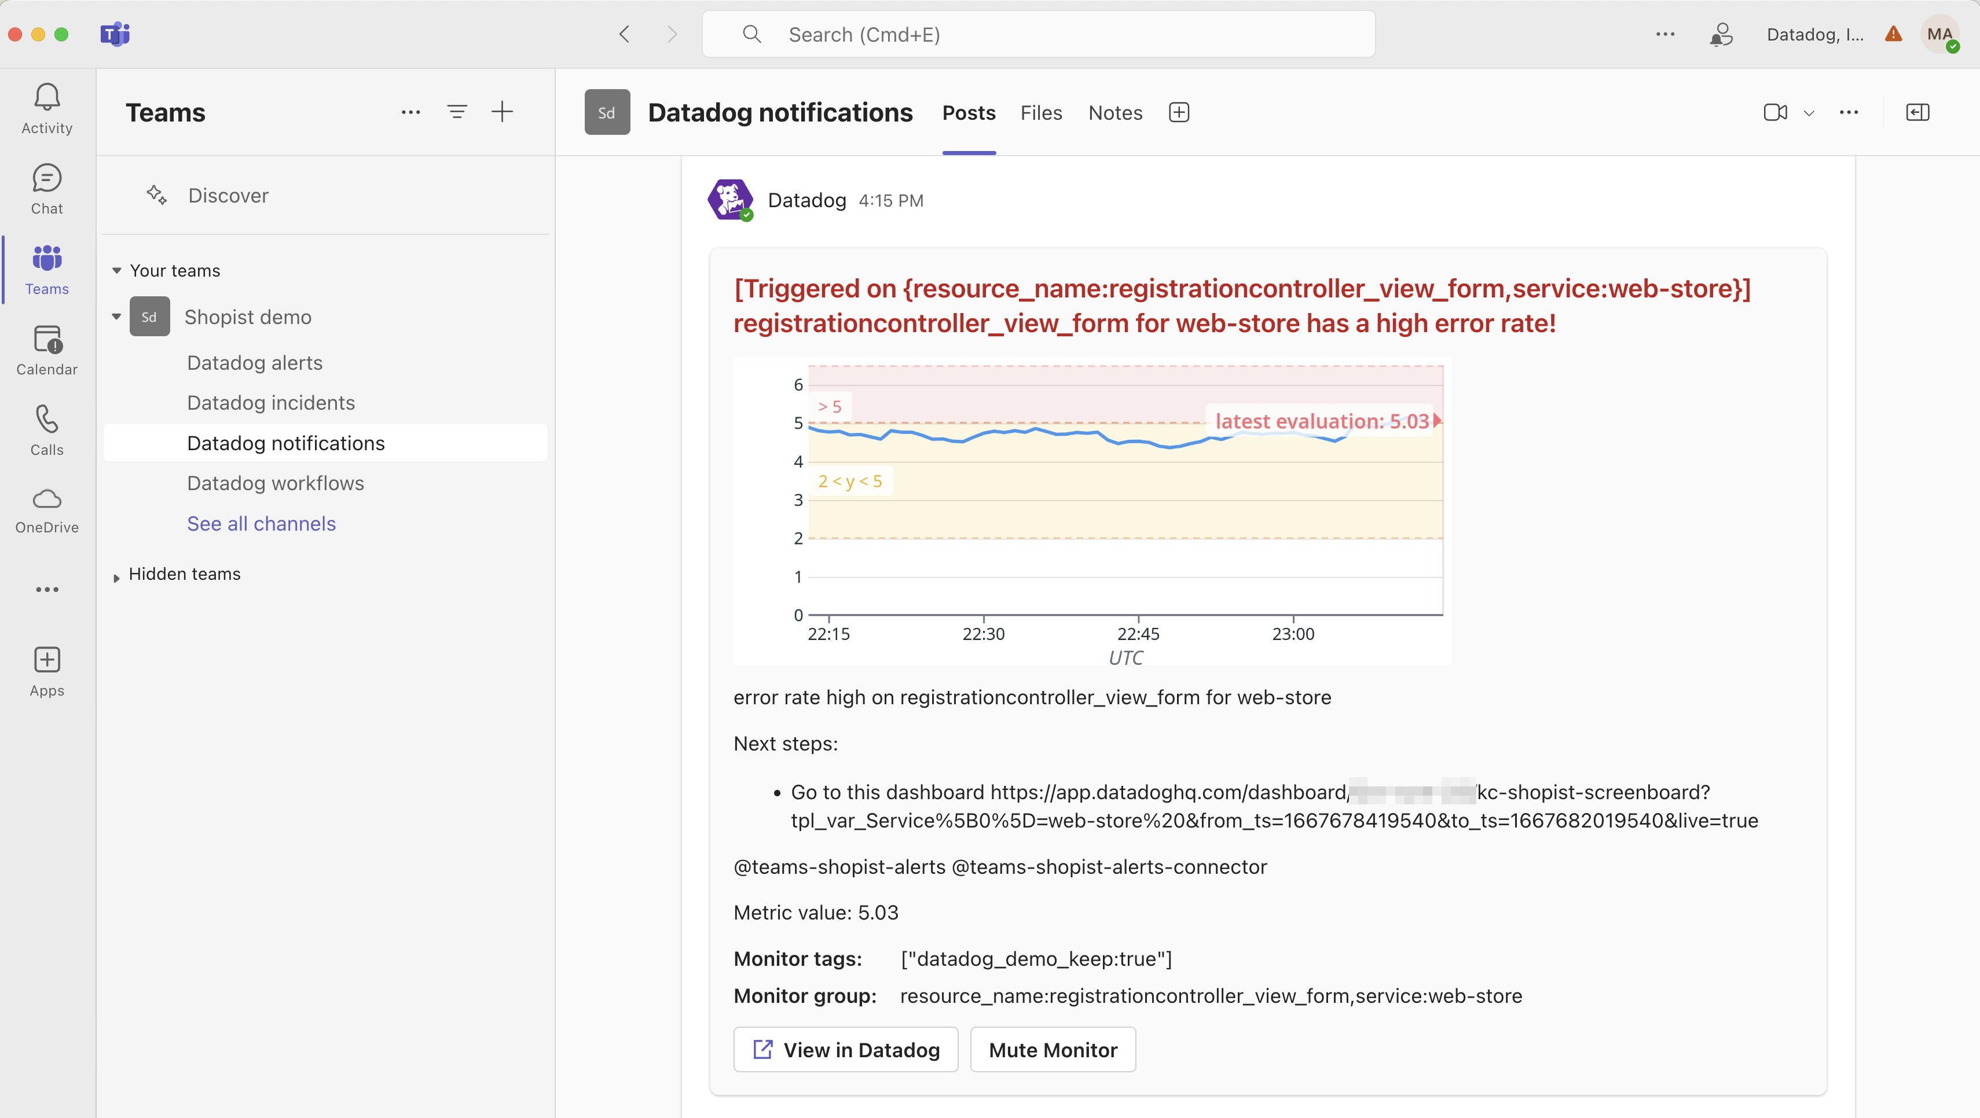Open channel more options menu
The image size is (1980, 1118).
click(x=1849, y=112)
